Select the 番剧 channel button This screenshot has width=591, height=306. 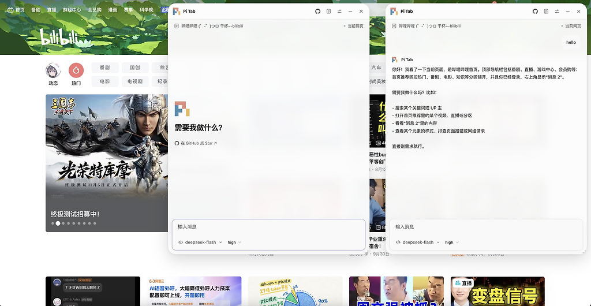(x=105, y=68)
